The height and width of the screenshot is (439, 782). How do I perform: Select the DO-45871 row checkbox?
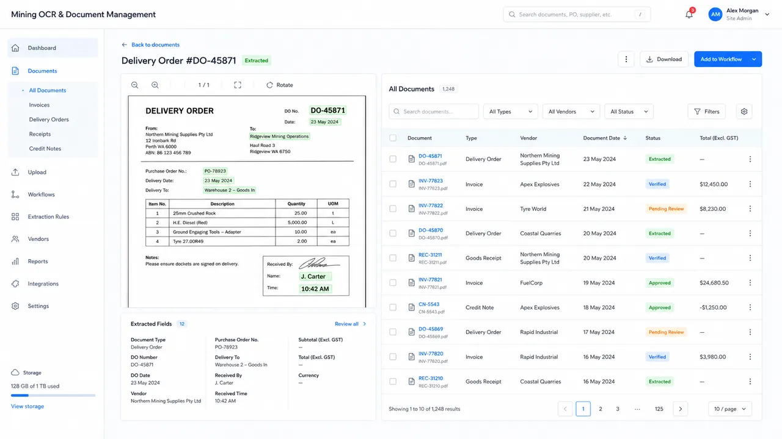click(x=393, y=159)
